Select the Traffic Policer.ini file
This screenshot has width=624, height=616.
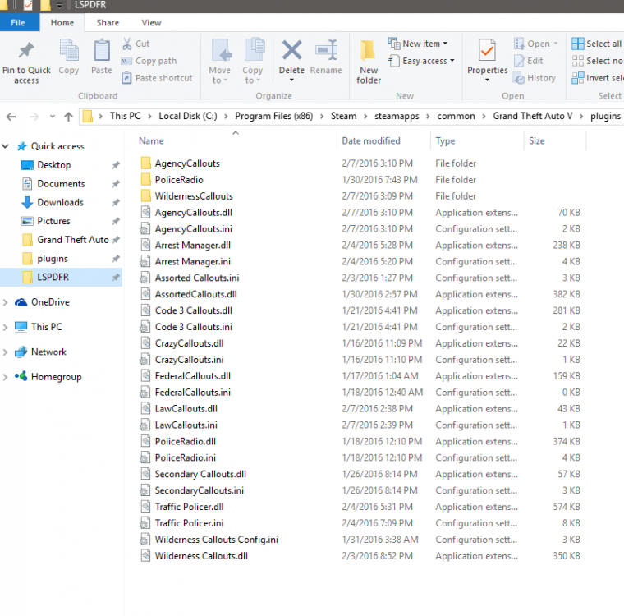[189, 523]
